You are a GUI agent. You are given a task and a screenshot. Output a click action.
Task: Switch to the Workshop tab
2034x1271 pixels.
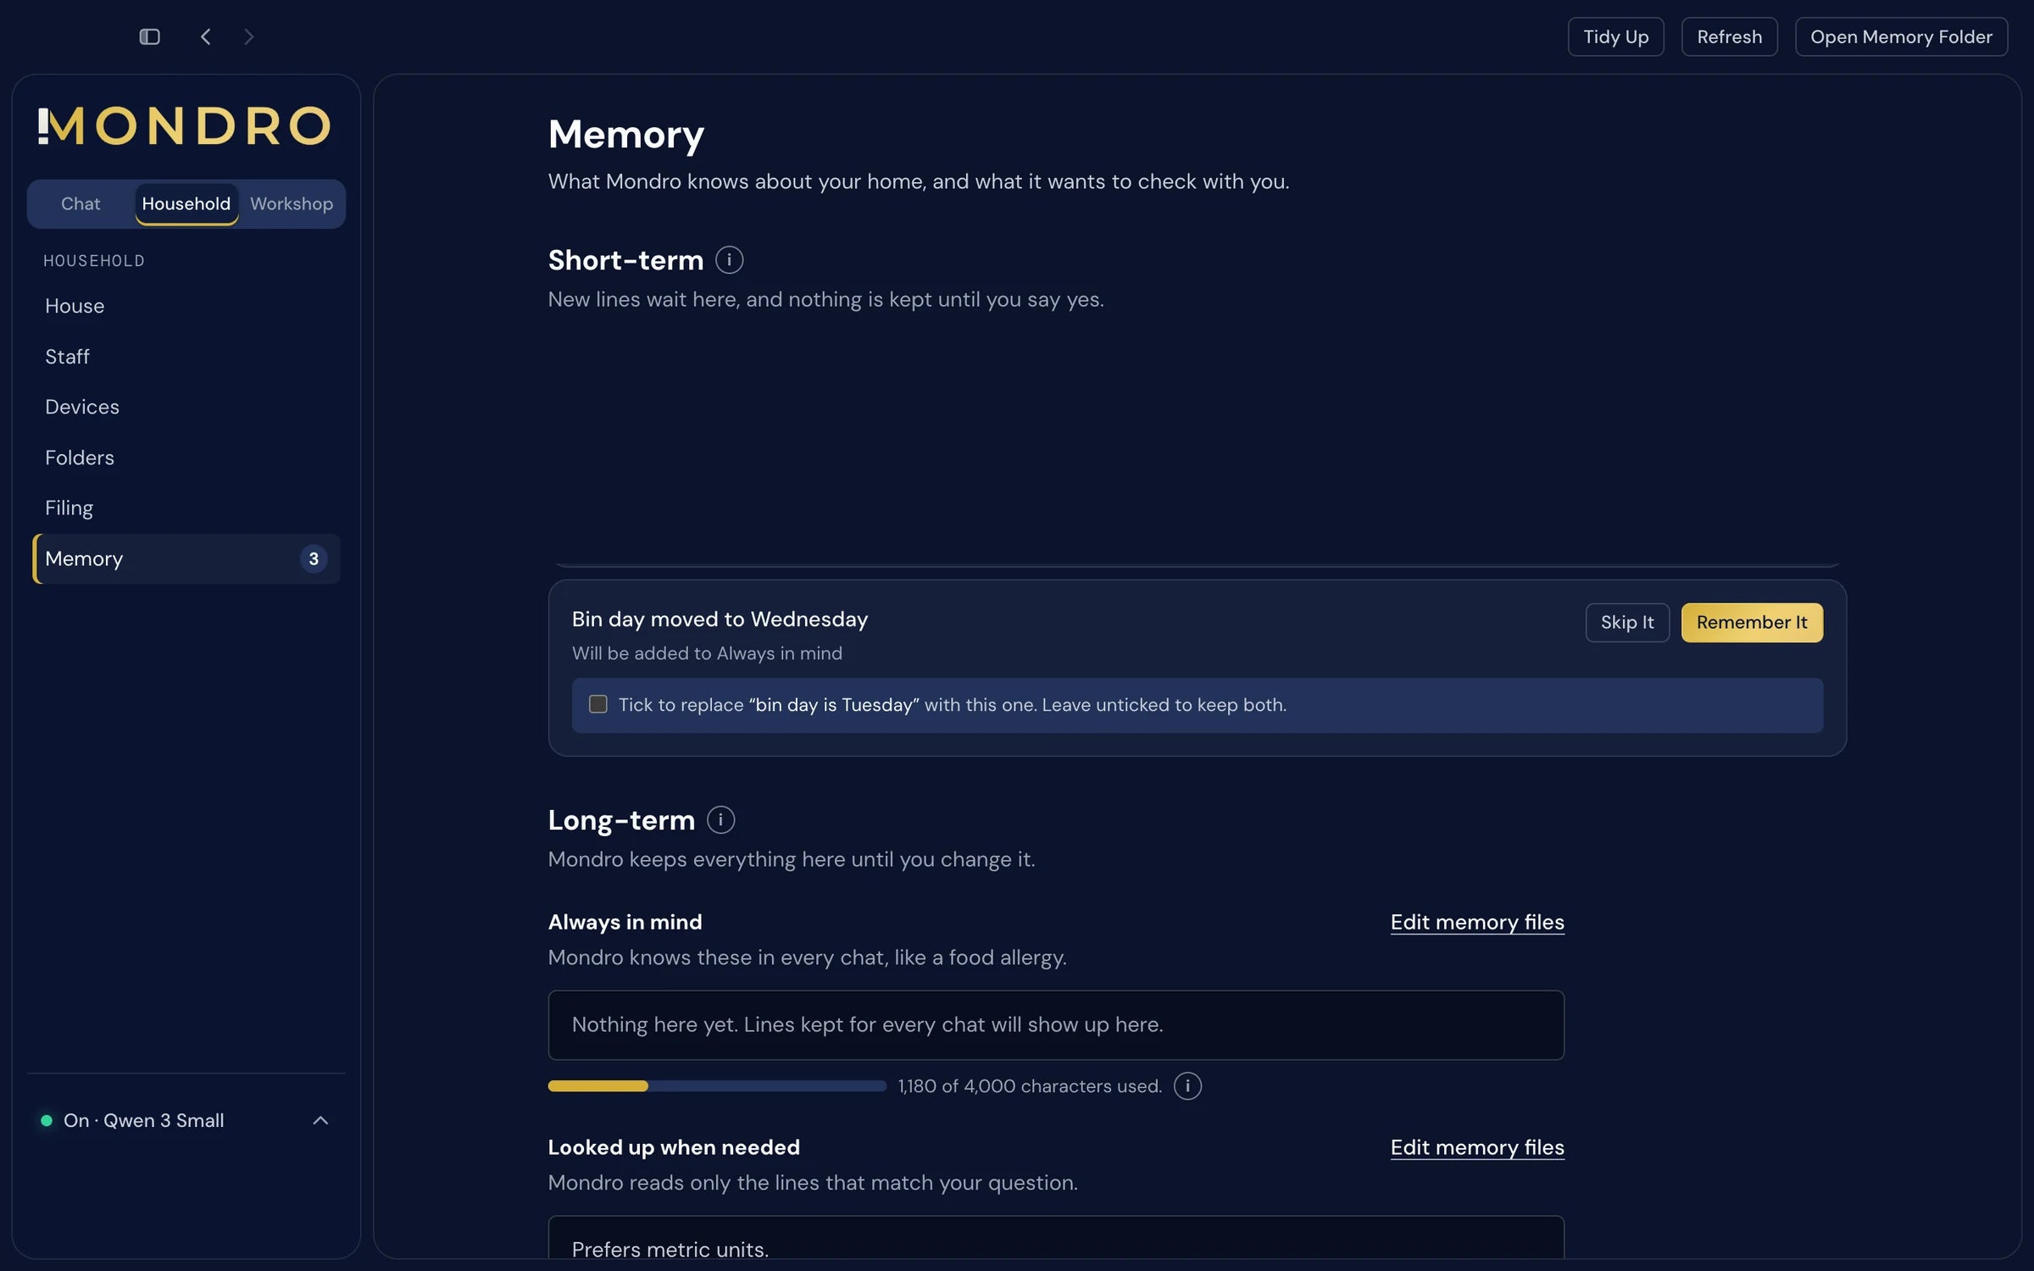292,203
